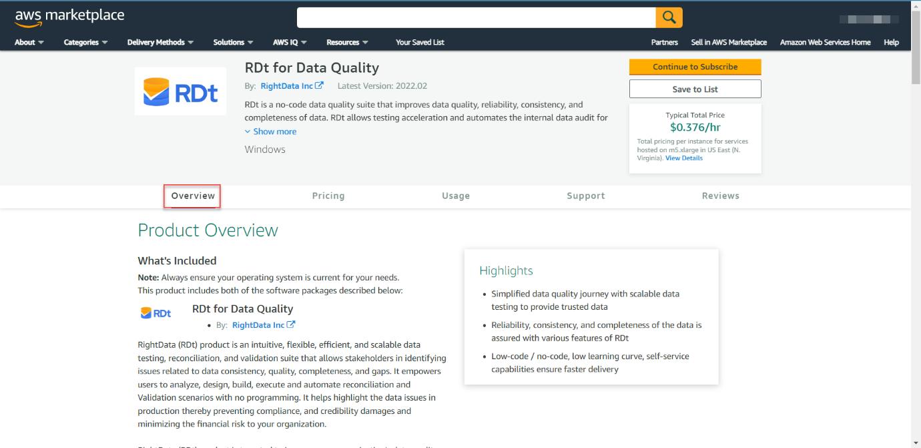Expand the AWS IQ menu
This screenshot has height=448, width=921.
coord(286,41)
